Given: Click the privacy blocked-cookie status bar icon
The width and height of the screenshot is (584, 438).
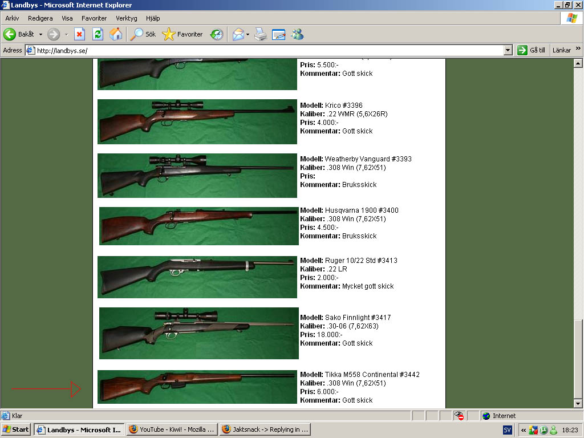Looking at the screenshot, I should click(460, 416).
